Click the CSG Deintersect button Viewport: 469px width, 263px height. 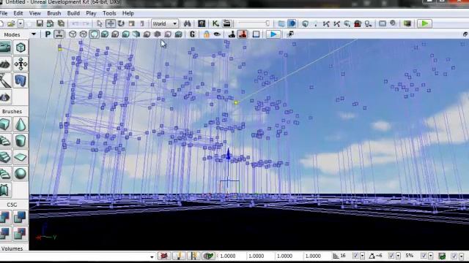[20, 234]
